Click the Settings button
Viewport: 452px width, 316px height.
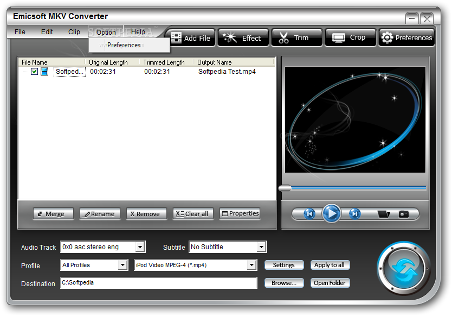(x=284, y=265)
